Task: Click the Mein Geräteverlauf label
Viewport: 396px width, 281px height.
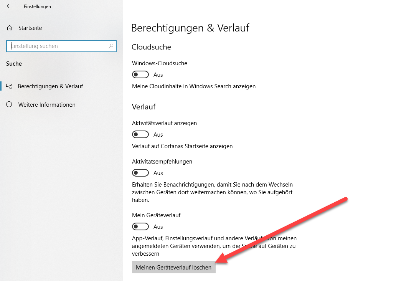Action: [156, 215]
